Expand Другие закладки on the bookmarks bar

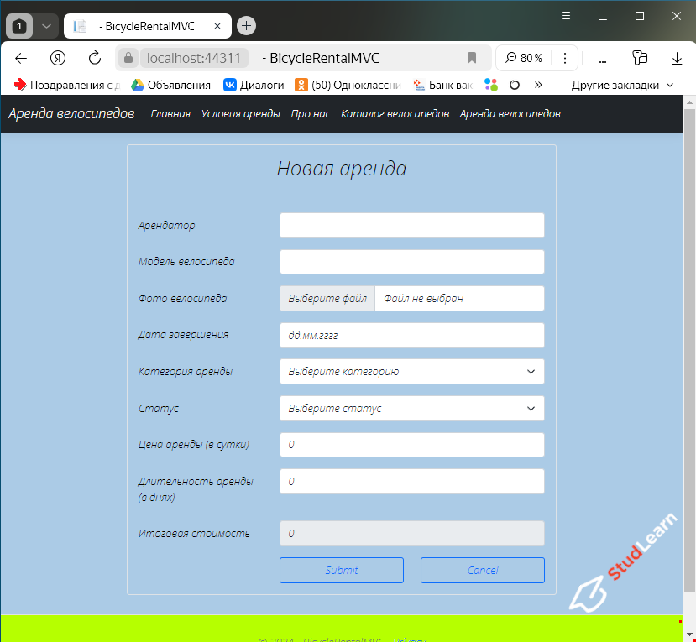click(x=620, y=85)
